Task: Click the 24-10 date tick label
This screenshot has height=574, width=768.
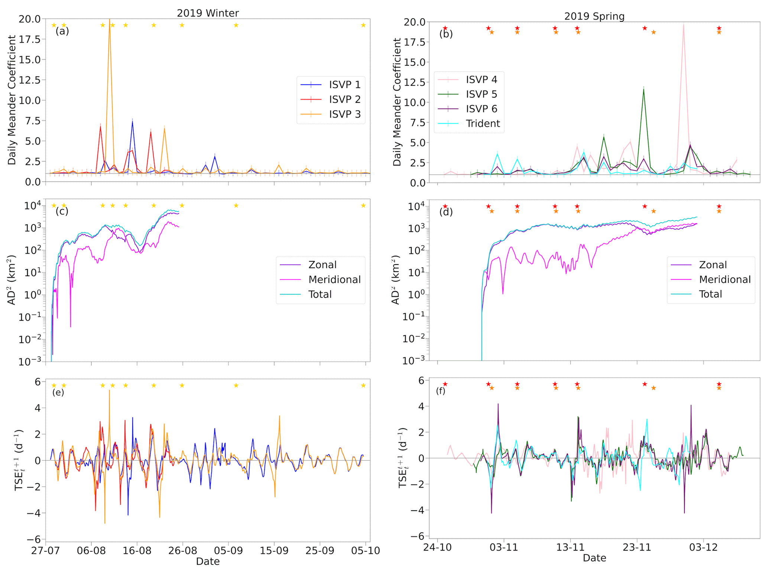Action: [x=437, y=548]
